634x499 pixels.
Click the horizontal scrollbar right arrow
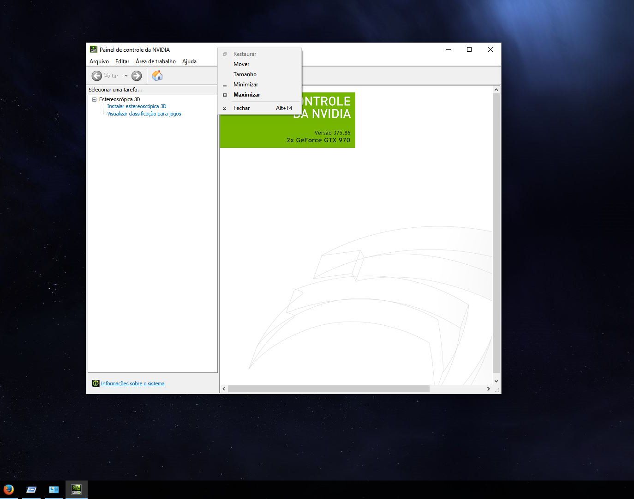489,389
